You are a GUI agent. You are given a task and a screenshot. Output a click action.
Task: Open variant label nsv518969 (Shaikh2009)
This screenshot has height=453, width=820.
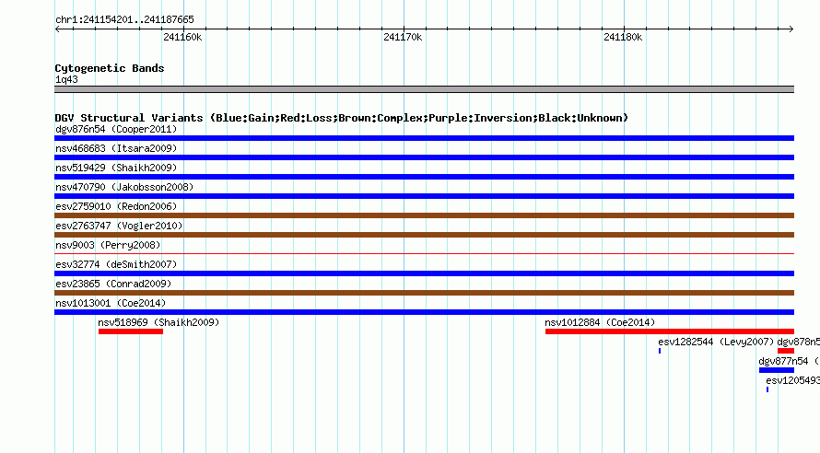[158, 322]
